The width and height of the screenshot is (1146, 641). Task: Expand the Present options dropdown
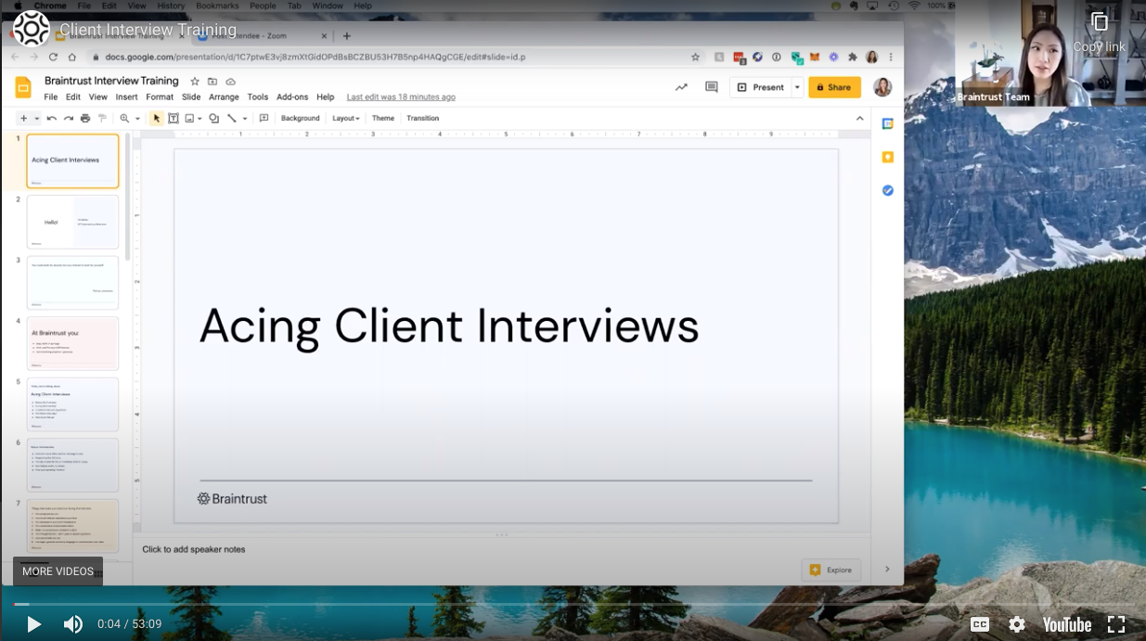point(796,87)
